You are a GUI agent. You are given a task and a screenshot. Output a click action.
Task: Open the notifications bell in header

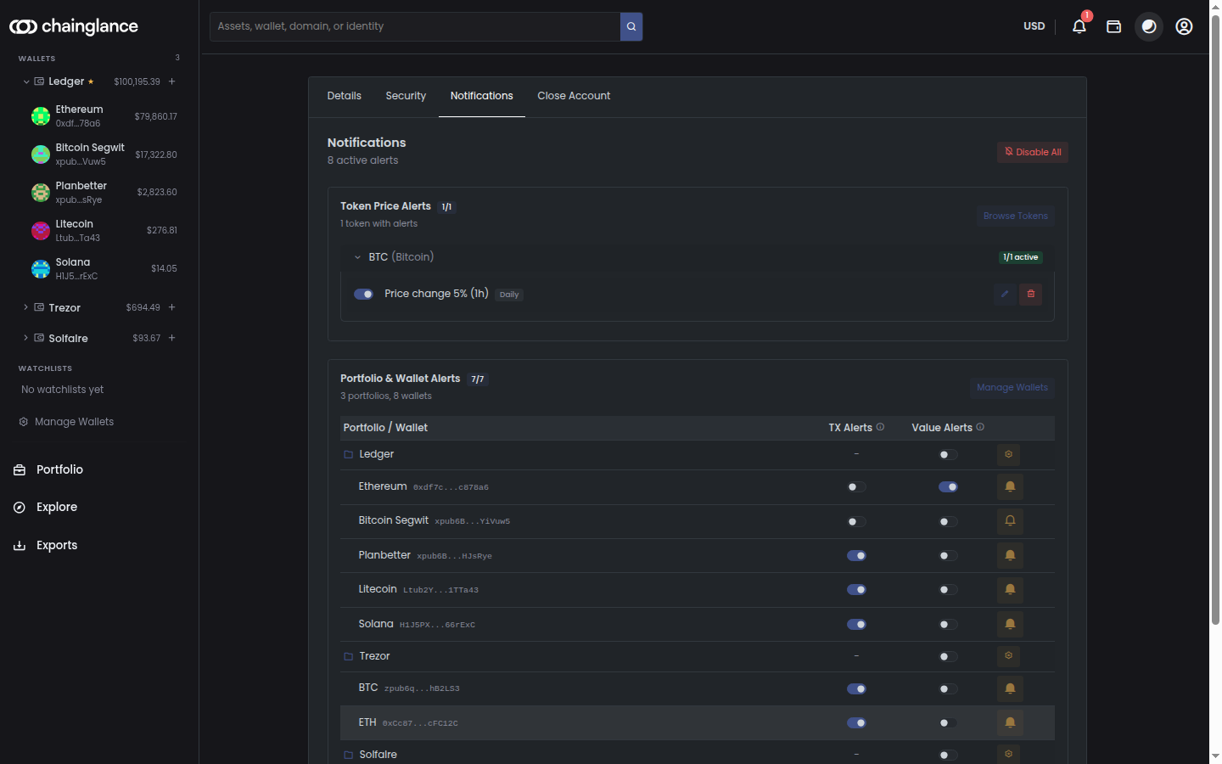coord(1079,26)
